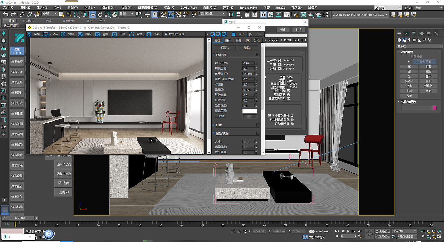Open the 修改器(M) menu
Image resolution: width=444 pixels, height=242 pixels.
click(108, 7)
